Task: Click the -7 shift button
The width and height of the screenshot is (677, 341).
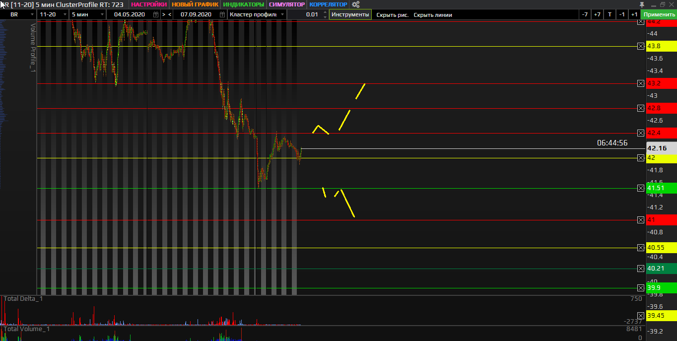Action: (x=585, y=14)
